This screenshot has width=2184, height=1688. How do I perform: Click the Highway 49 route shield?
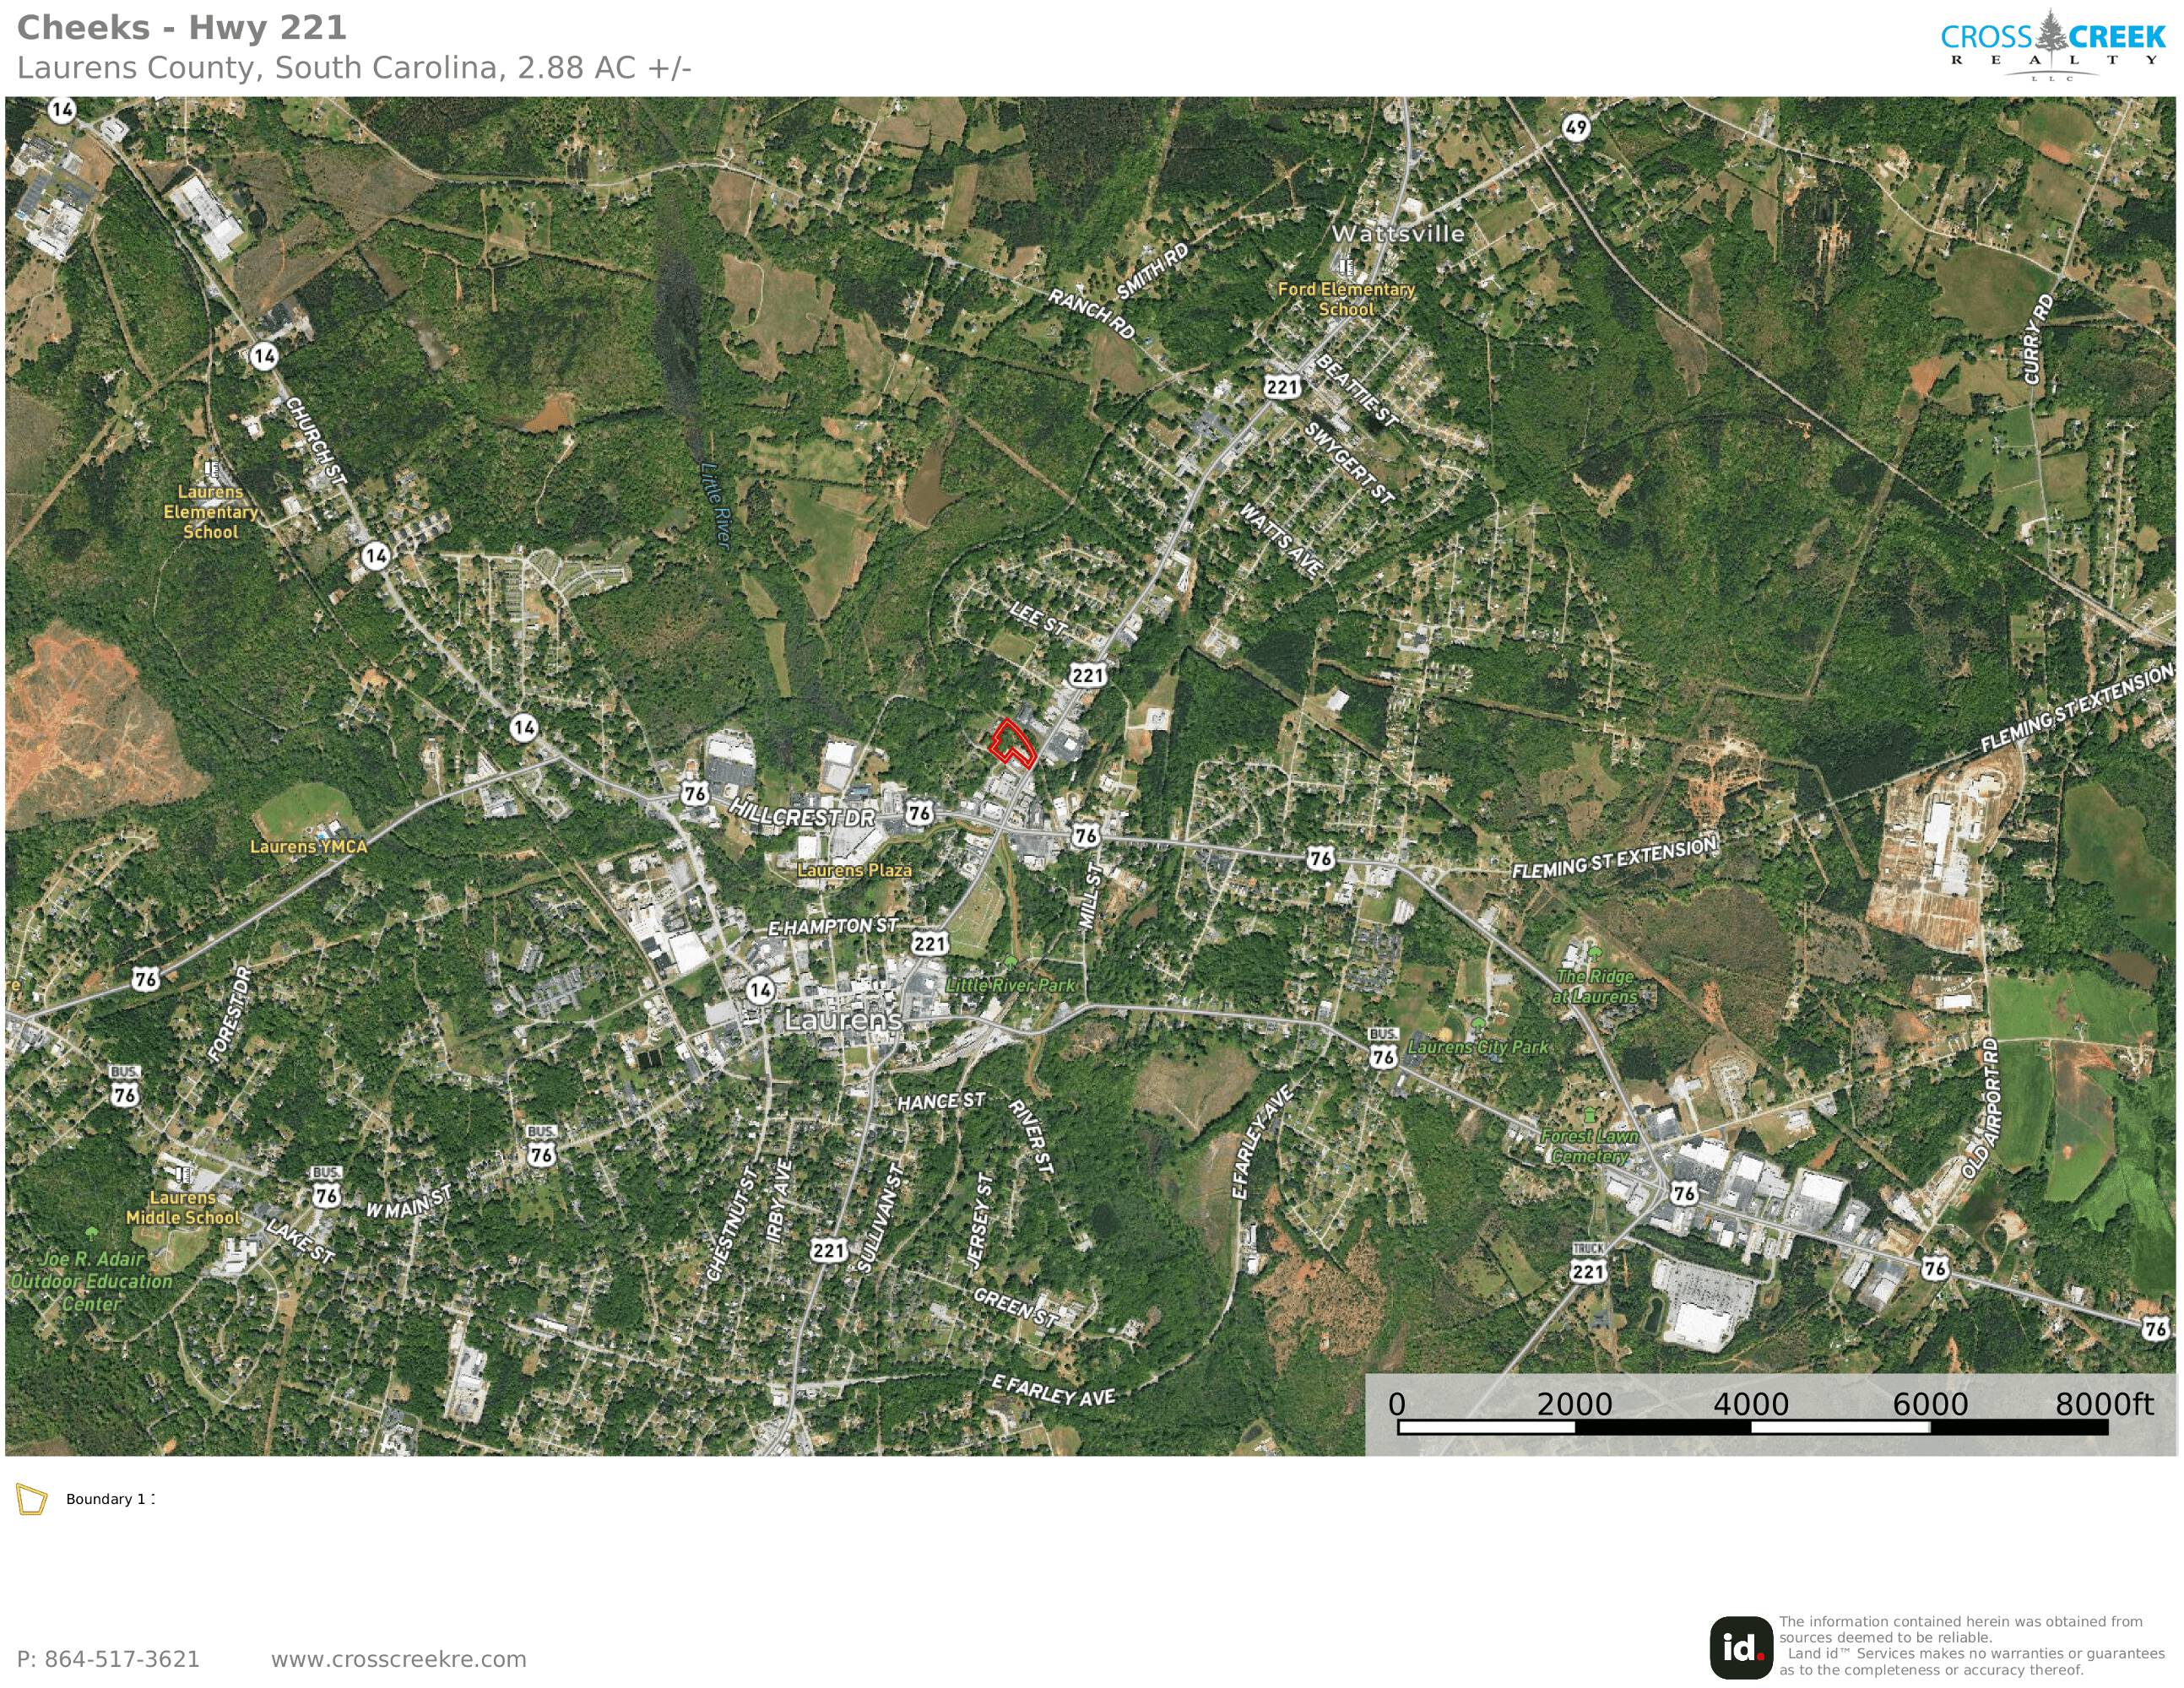[x=1576, y=127]
